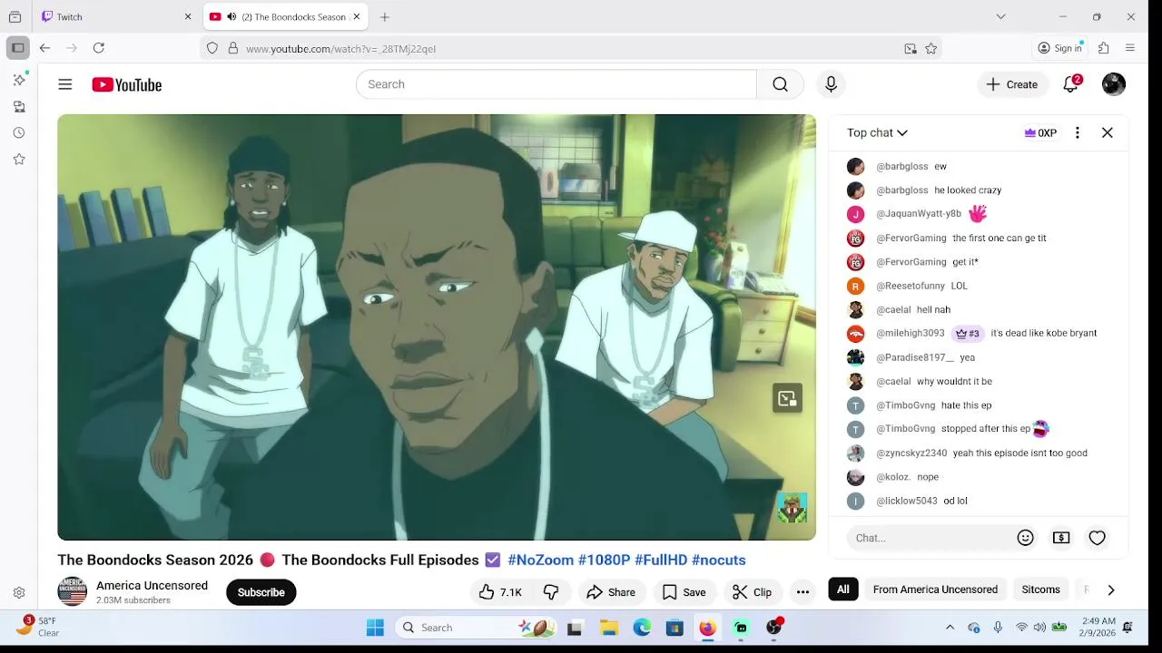Image resolution: width=1162 pixels, height=653 pixels.
Task: Open the Windows Start menu
Action: pyautogui.click(x=375, y=628)
